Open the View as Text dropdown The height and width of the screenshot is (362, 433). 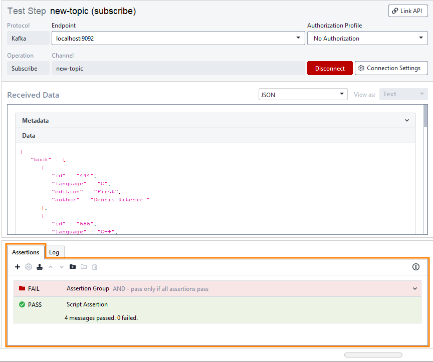[x=403, y=94]
